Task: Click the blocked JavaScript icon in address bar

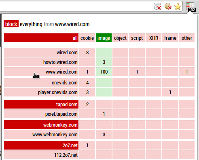Action: tap(157, 6)
